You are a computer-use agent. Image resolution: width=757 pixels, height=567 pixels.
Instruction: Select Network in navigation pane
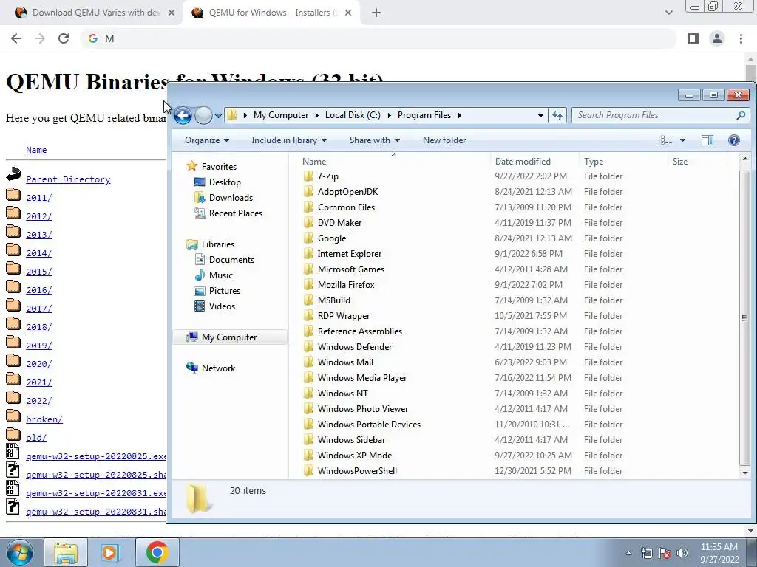click(218, 368)
